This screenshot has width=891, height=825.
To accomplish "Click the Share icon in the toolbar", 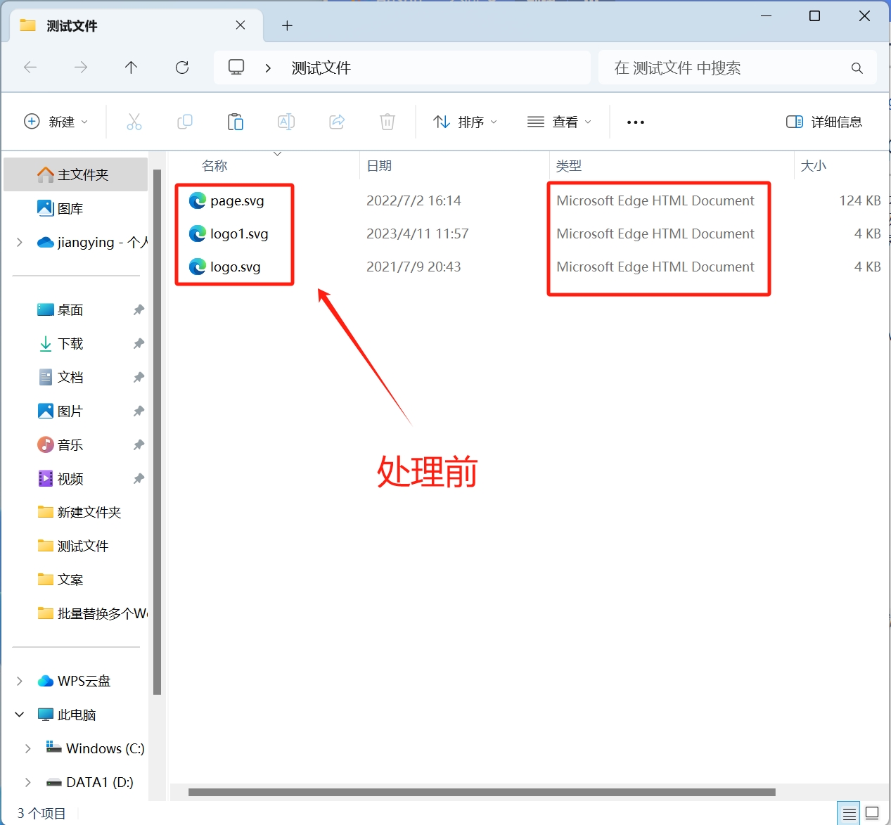I will (x=337, y=121).
